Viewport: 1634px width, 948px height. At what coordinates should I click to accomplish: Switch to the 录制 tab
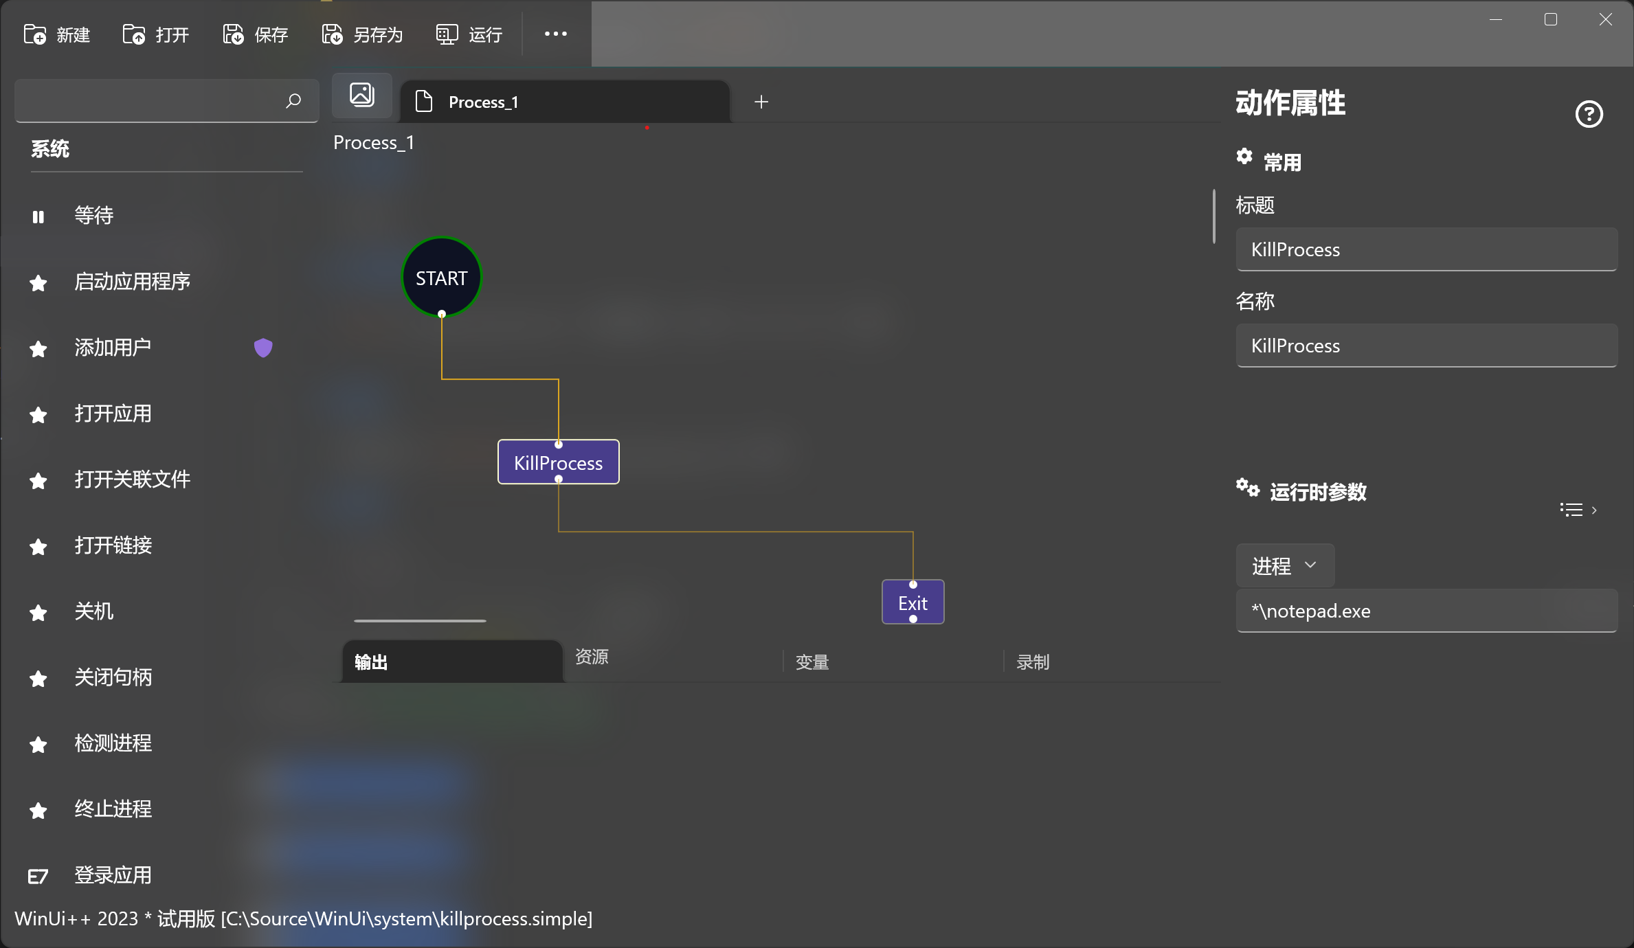(1033, 662)
